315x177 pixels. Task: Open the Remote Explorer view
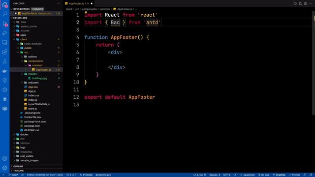pos(4,42)
